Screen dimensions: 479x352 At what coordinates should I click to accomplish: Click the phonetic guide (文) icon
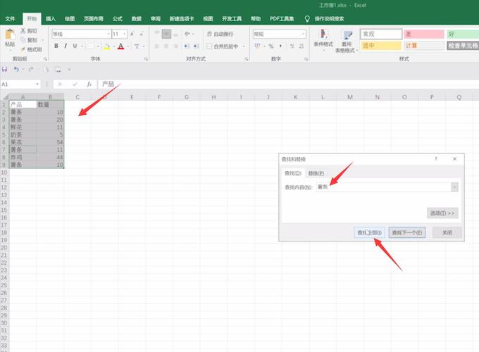coord(137,46)
